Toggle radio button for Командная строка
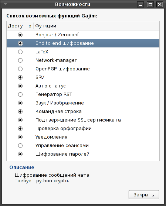The image size is (166, 206). pos(20,112)
